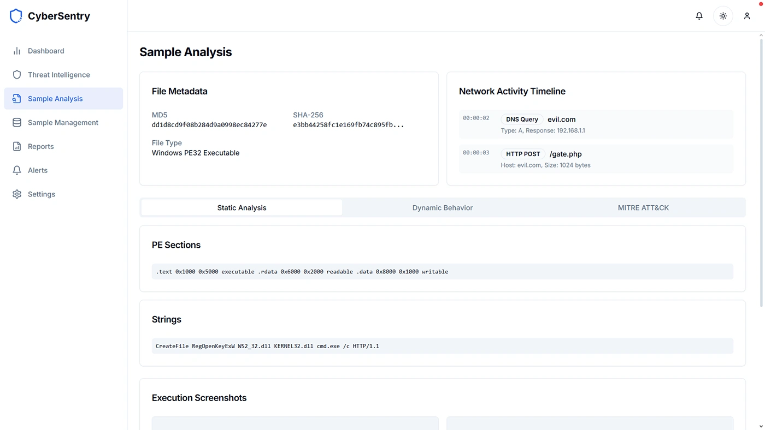Select the Static Analysis tab
This screenshot has height=430, width=765.
pyautogui.click(x=242, y=208)
